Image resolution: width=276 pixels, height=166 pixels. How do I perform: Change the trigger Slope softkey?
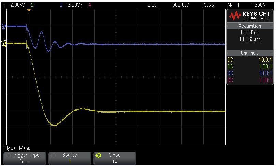tap(115, 158)
